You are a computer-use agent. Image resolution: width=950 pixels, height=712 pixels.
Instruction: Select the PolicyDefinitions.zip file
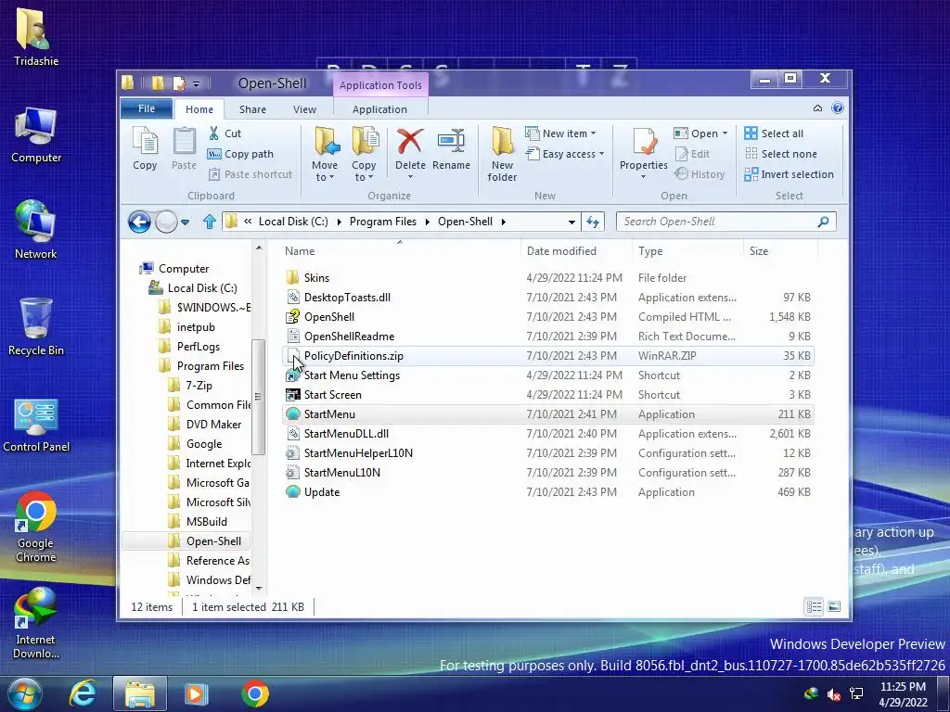tap(547, 356)
